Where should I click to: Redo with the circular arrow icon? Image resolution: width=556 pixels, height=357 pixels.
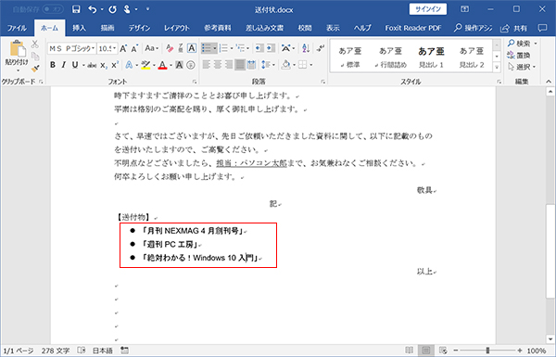(x=112, y=9)
